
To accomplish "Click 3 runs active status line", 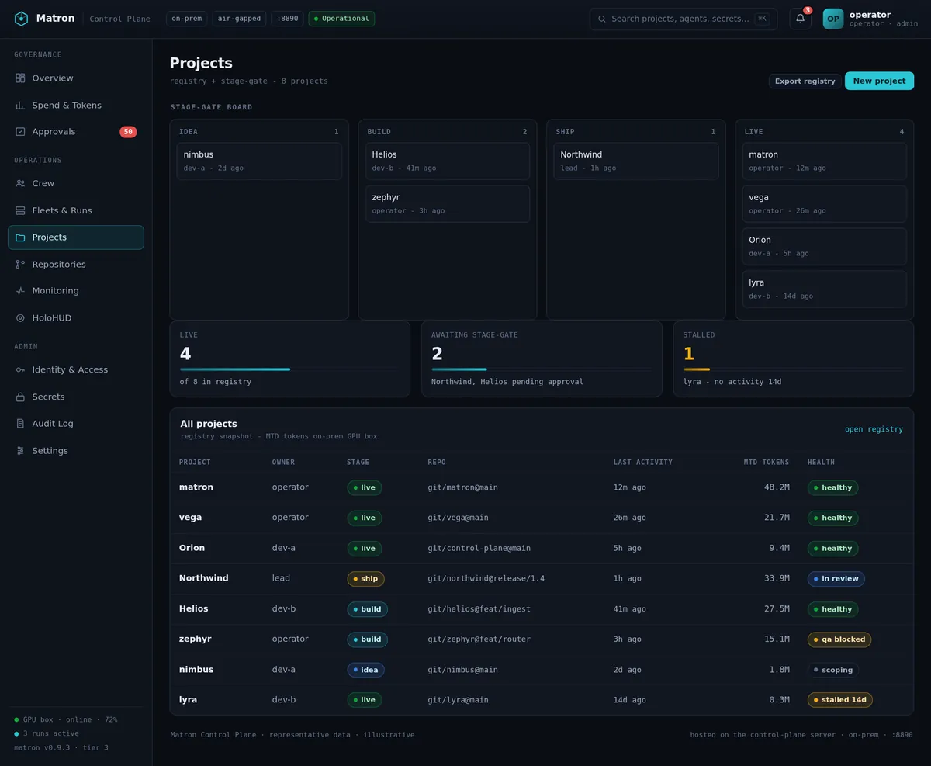I will [47, 734].
